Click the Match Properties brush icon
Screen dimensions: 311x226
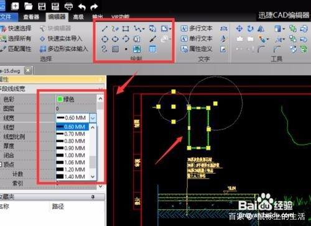(x=2, y=49)
